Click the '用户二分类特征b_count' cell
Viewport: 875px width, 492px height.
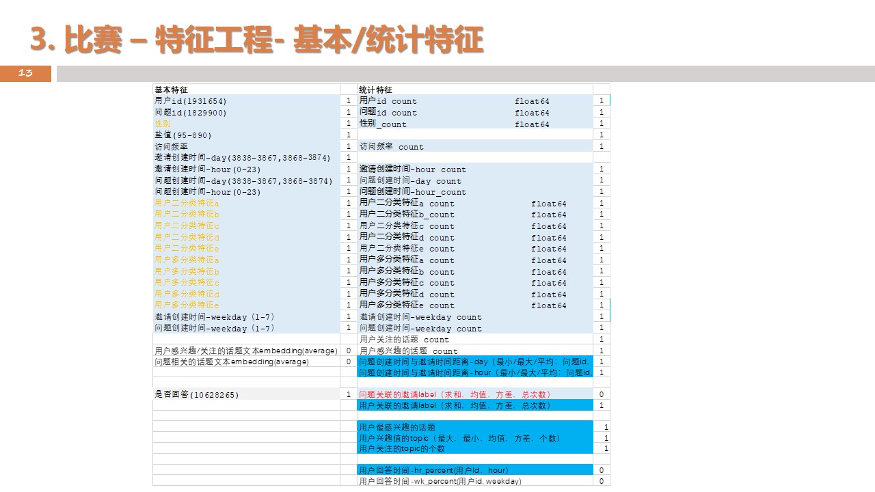click(x=475, y=215)
